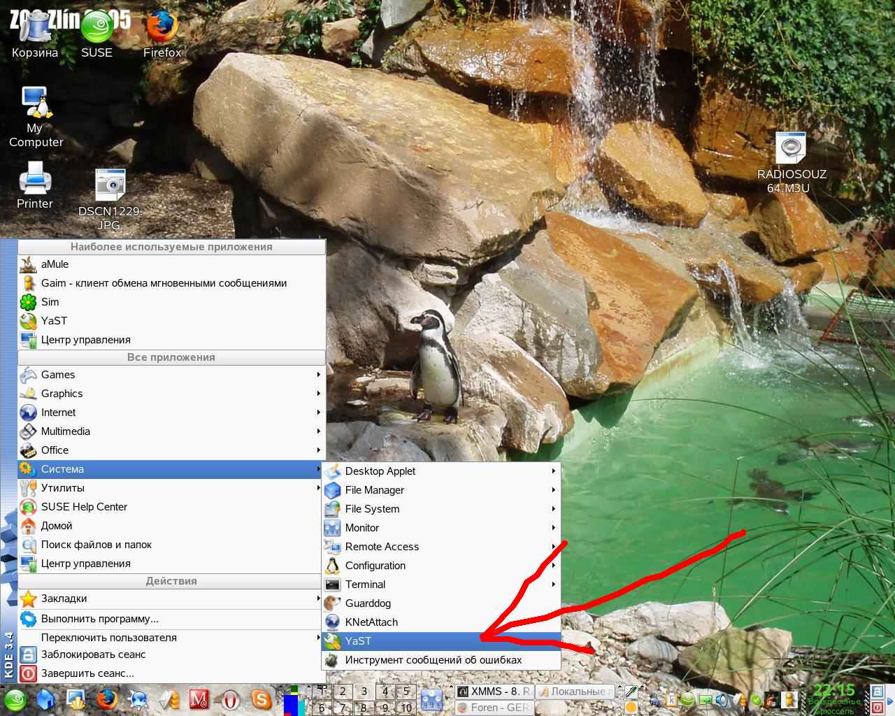895x716 pixels.
Task: Expand the Office submenu
Action: (x=171, y=450)
